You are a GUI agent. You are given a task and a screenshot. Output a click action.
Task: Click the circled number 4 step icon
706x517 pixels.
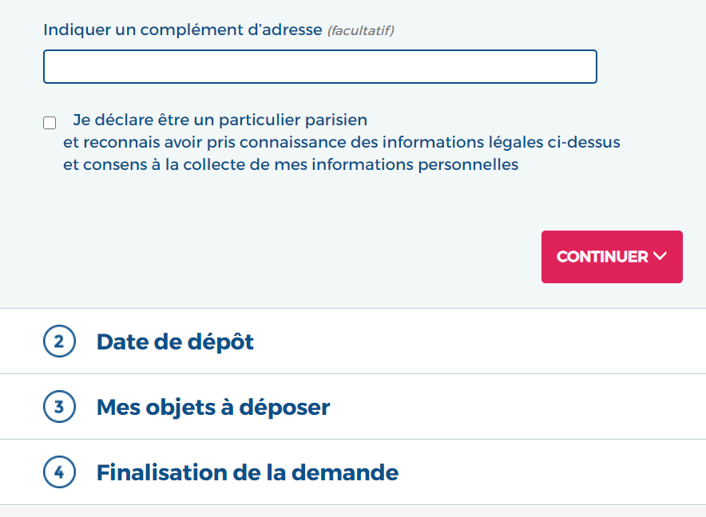tap(59, 472)
